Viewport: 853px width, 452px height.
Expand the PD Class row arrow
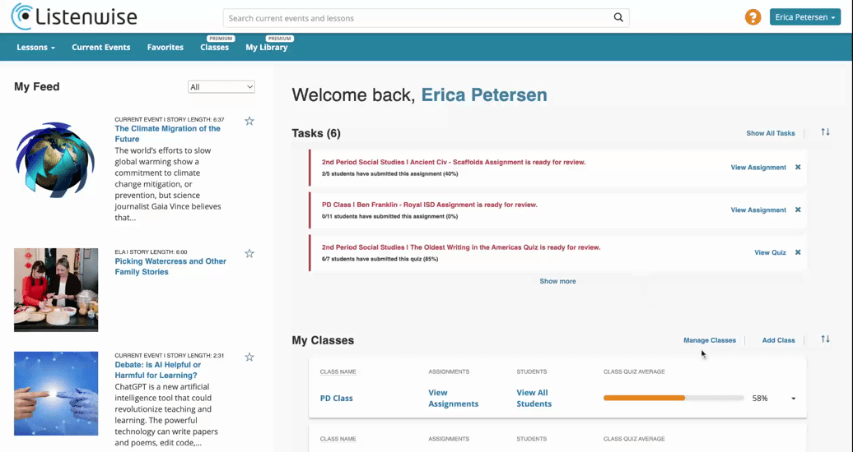tap(793, 399)
